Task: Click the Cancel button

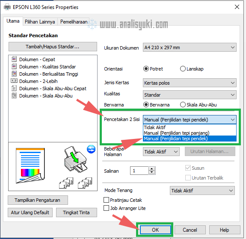Action: point(190,230)
